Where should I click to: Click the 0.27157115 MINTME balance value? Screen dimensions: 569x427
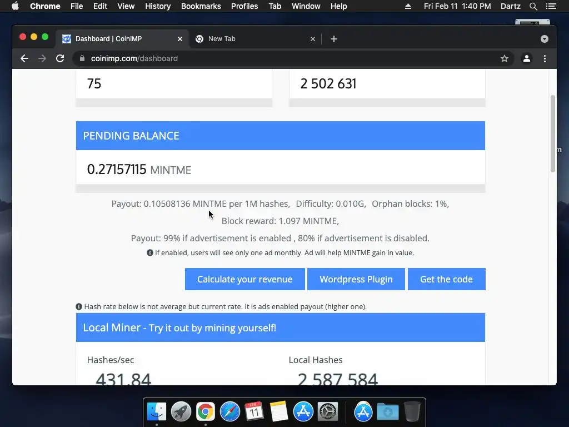139,169
